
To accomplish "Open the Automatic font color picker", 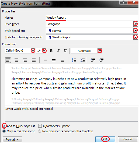I will pyautogui.click(x=100, y=51).
